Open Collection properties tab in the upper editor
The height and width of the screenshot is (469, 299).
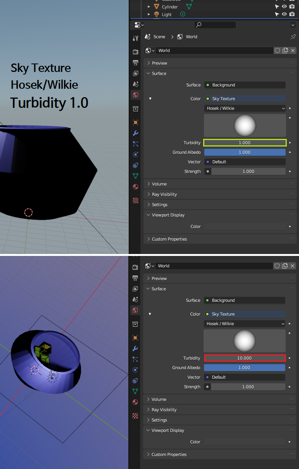pyautogui.click(x=136, y=109)
